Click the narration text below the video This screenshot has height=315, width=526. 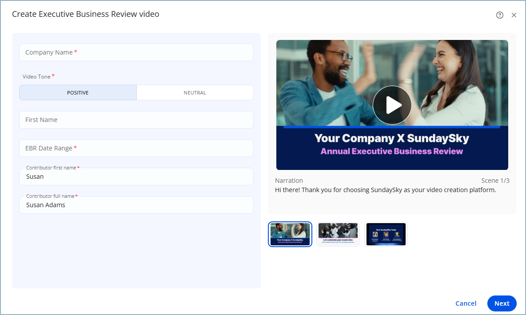(385, 190)
